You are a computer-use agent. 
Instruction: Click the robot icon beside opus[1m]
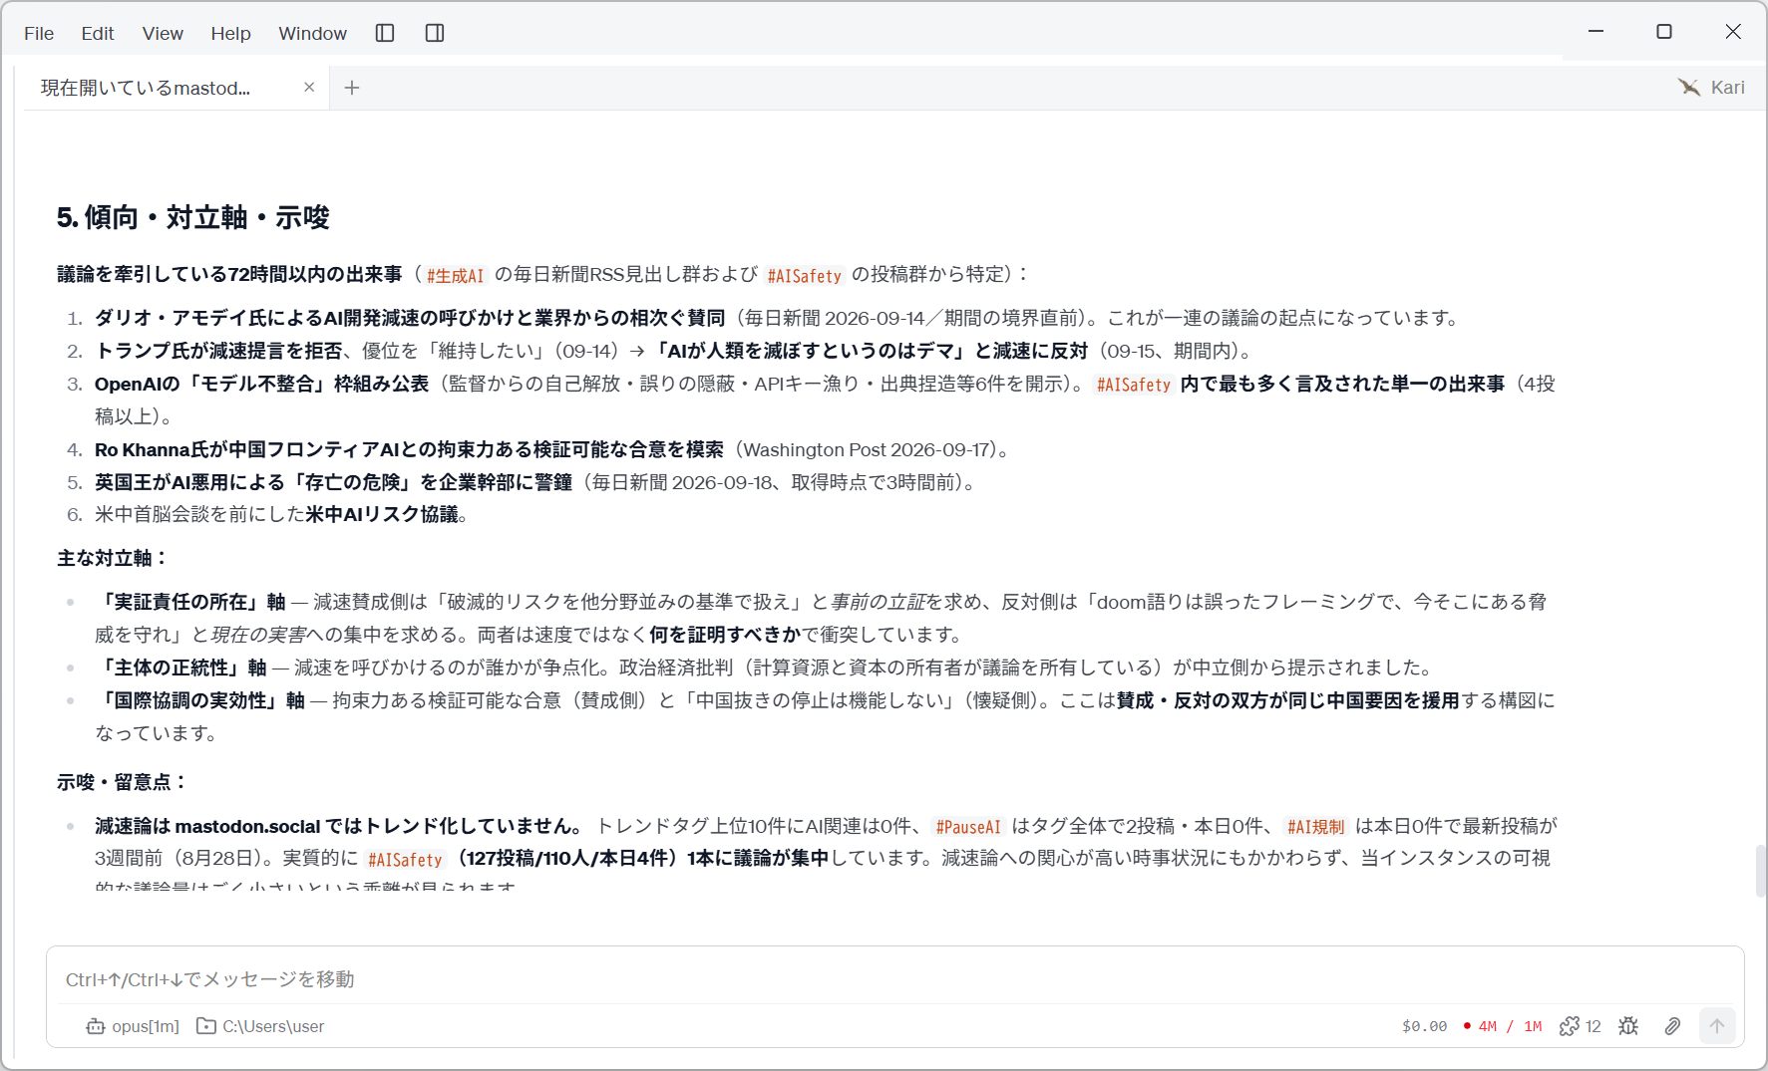96,1026
